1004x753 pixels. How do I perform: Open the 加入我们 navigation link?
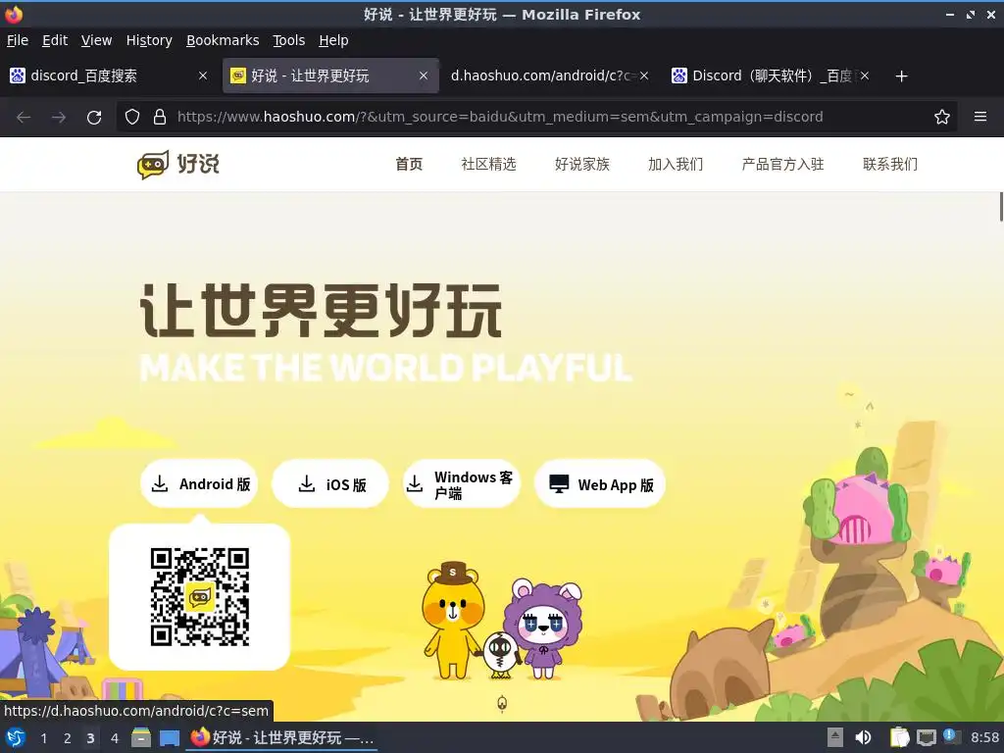(676, 165)
